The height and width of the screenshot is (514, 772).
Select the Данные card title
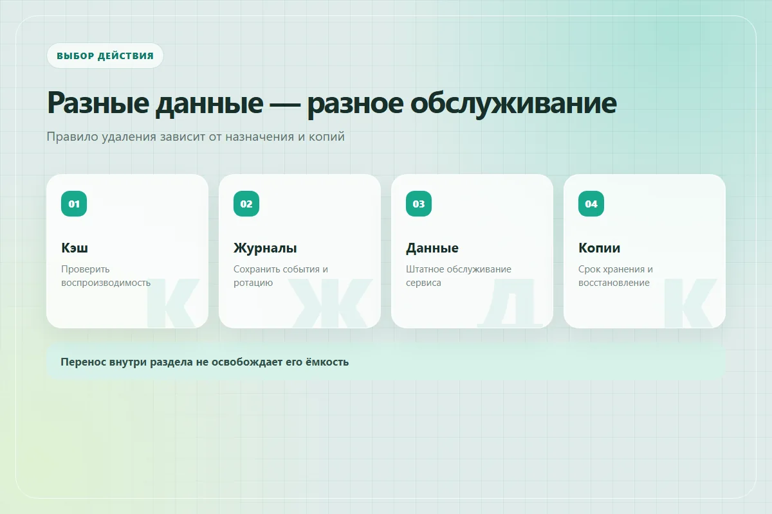point(432,248)
